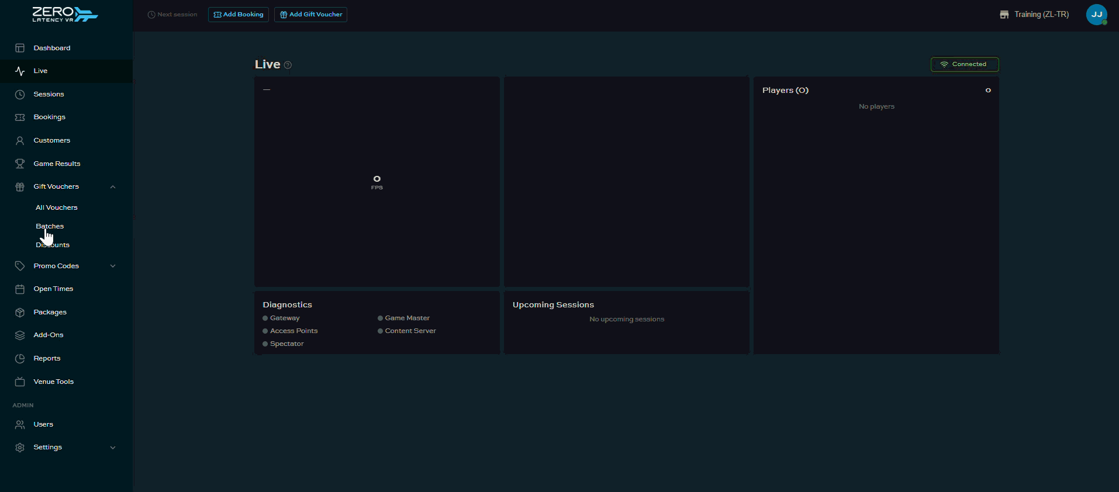1119x492 pixels.
Task: Click the Dashboard layout icon
Action: [20, 48]
